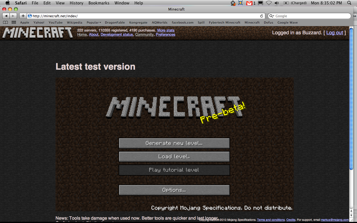Click the Google search field
Viewport: 357px width, 223px height.
pyautogui.click(x=310, y=16)
